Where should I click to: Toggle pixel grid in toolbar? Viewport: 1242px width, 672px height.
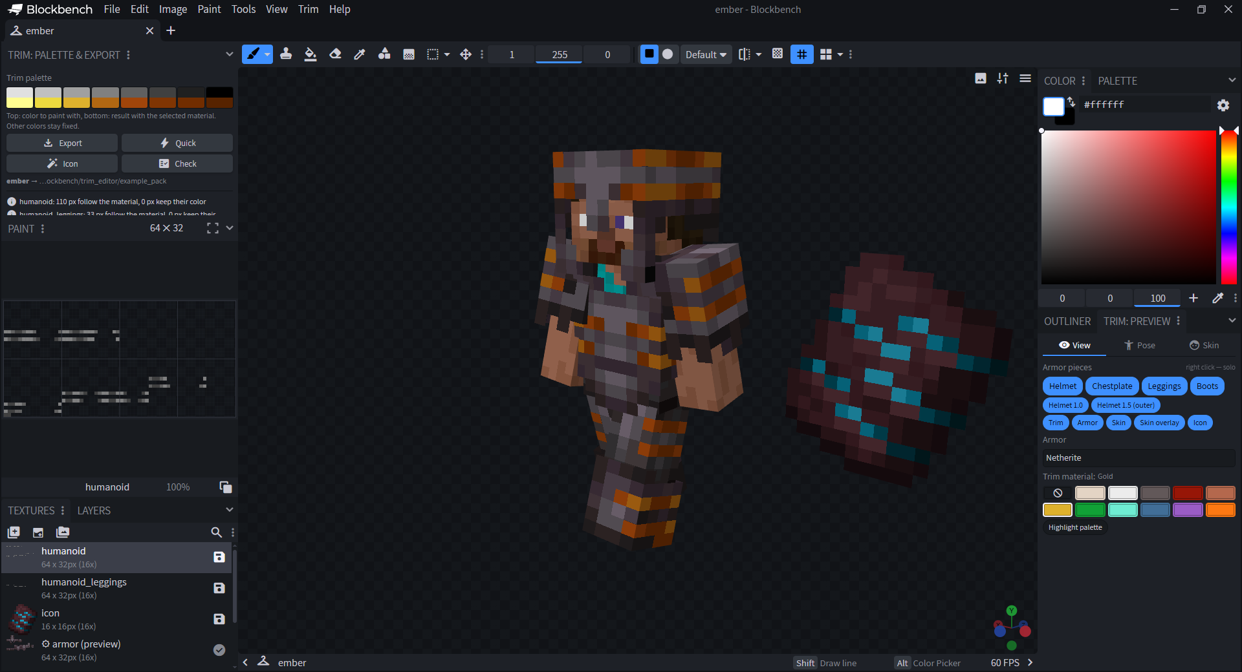pyautogui.click(x=802, y=54)
